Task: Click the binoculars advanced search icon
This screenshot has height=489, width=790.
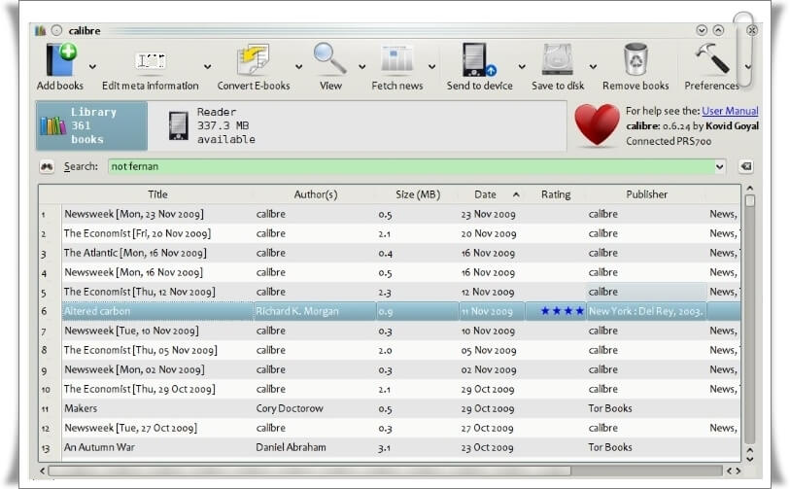Action: (47, 167)
